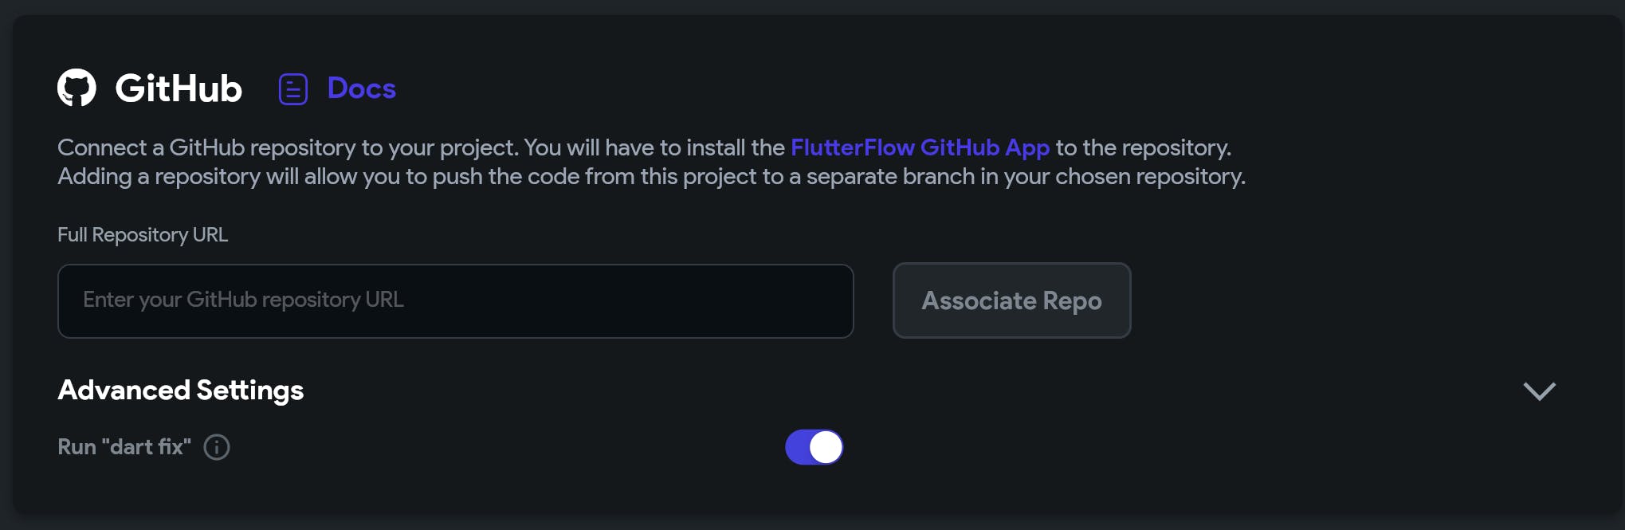This screenshot has height=530, width=1625.
Task: Focus the GitHub repository URL input field
Action: (x=456, y=301)
